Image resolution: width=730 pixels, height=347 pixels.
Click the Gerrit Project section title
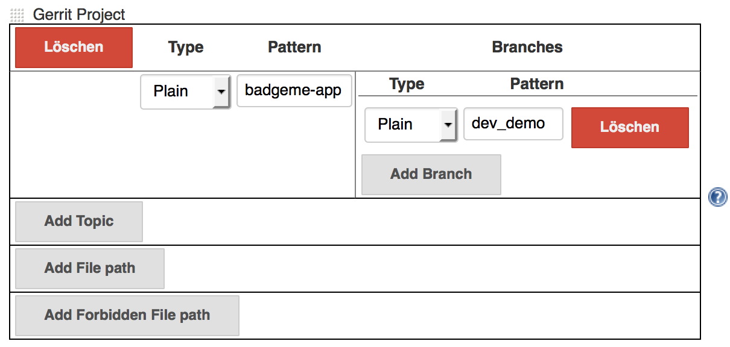(x=79, y=13)
